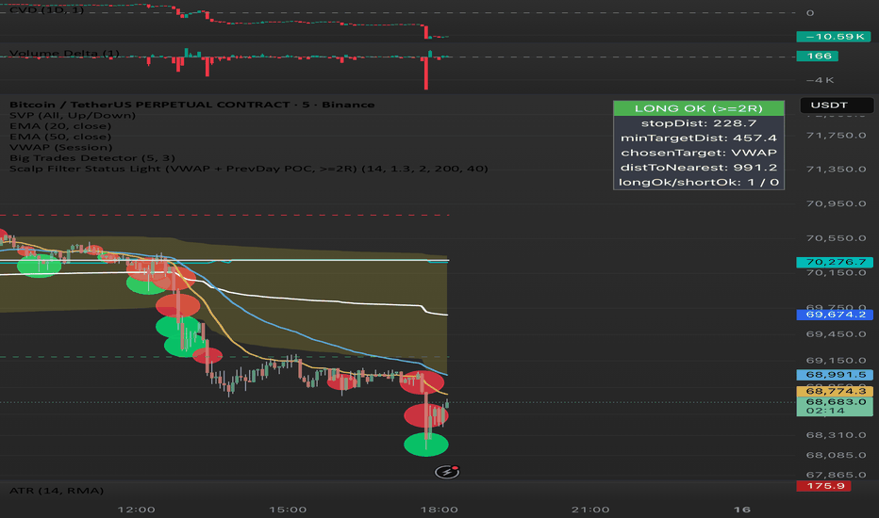Click the 68,310.0 price scale label
879x518 pixels.
tap(836, 435)
